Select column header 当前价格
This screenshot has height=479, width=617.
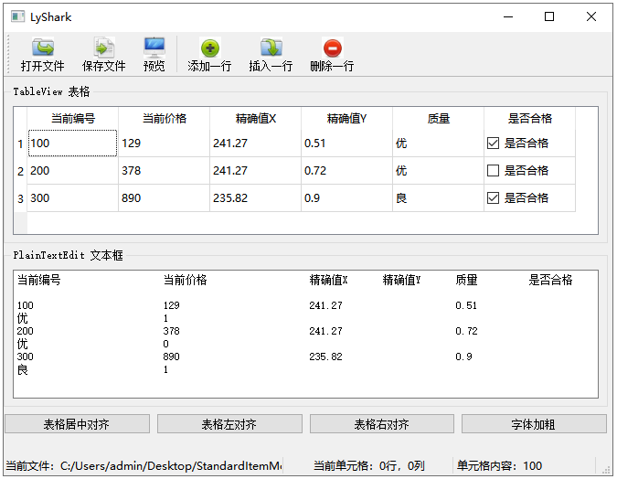click(x=165, y=118)
